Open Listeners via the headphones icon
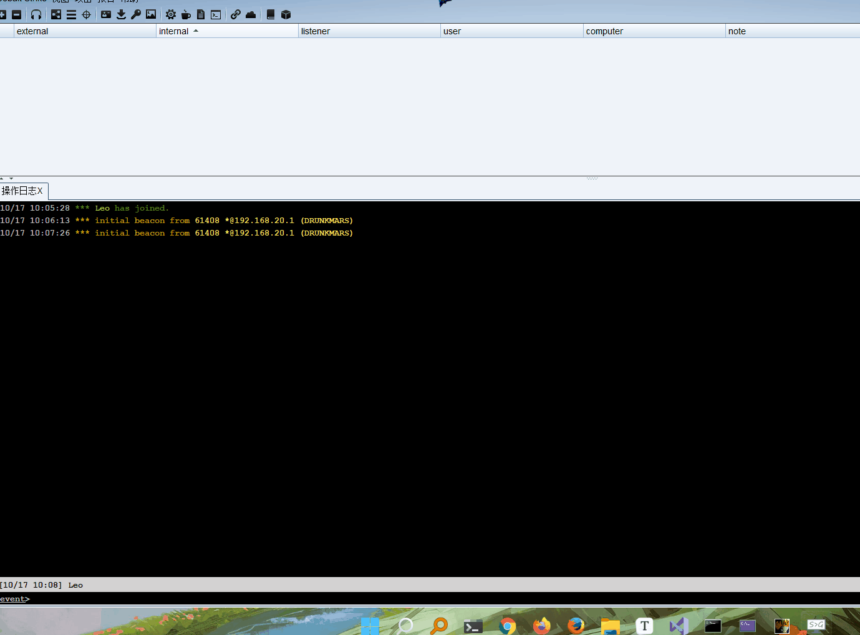This screenshot has height=635, width=860. (36, 14)
